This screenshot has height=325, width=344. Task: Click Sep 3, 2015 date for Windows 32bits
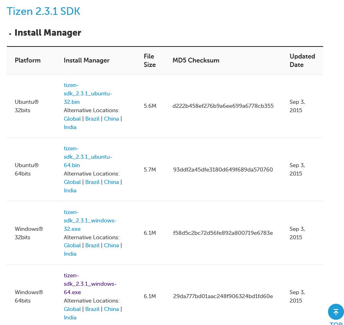[x=297, y=233]
